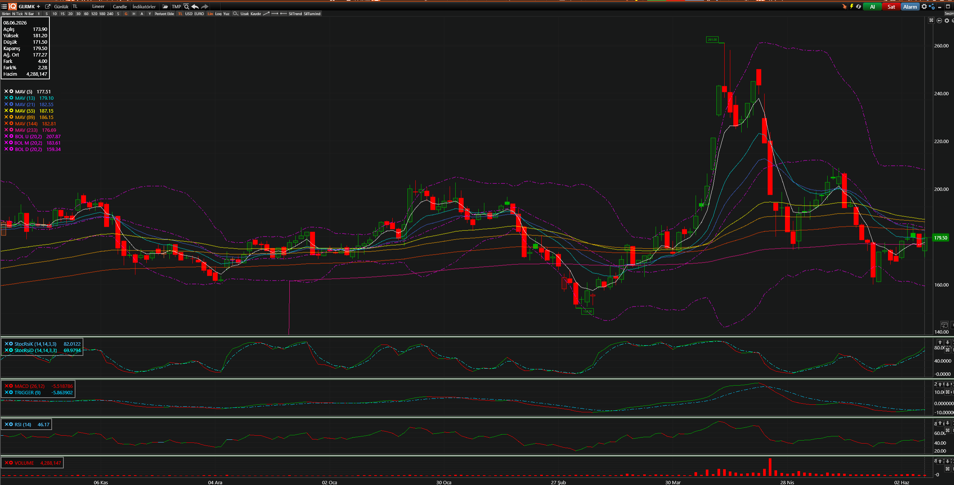The image size is (954, 485).
Task: Click the iQ logo icon
Action: (x=12, y=6)
